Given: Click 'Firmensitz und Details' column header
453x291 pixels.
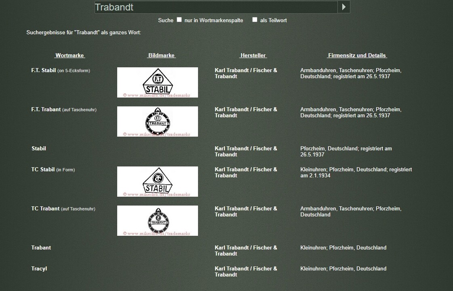Looking at the screenshot, I should 357,55.
